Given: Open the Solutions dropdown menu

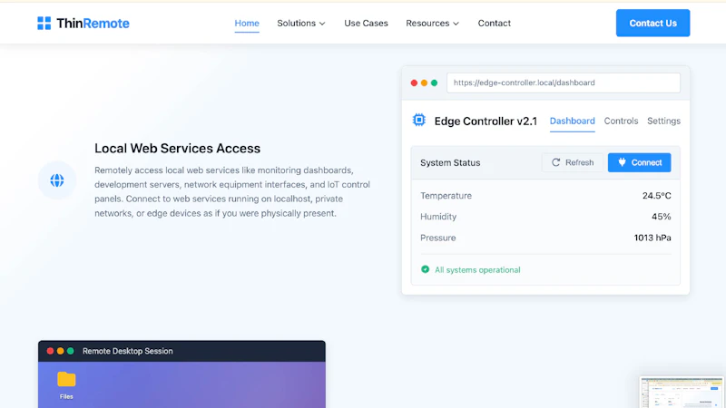Looking at the screenshot, I should 301,24.
